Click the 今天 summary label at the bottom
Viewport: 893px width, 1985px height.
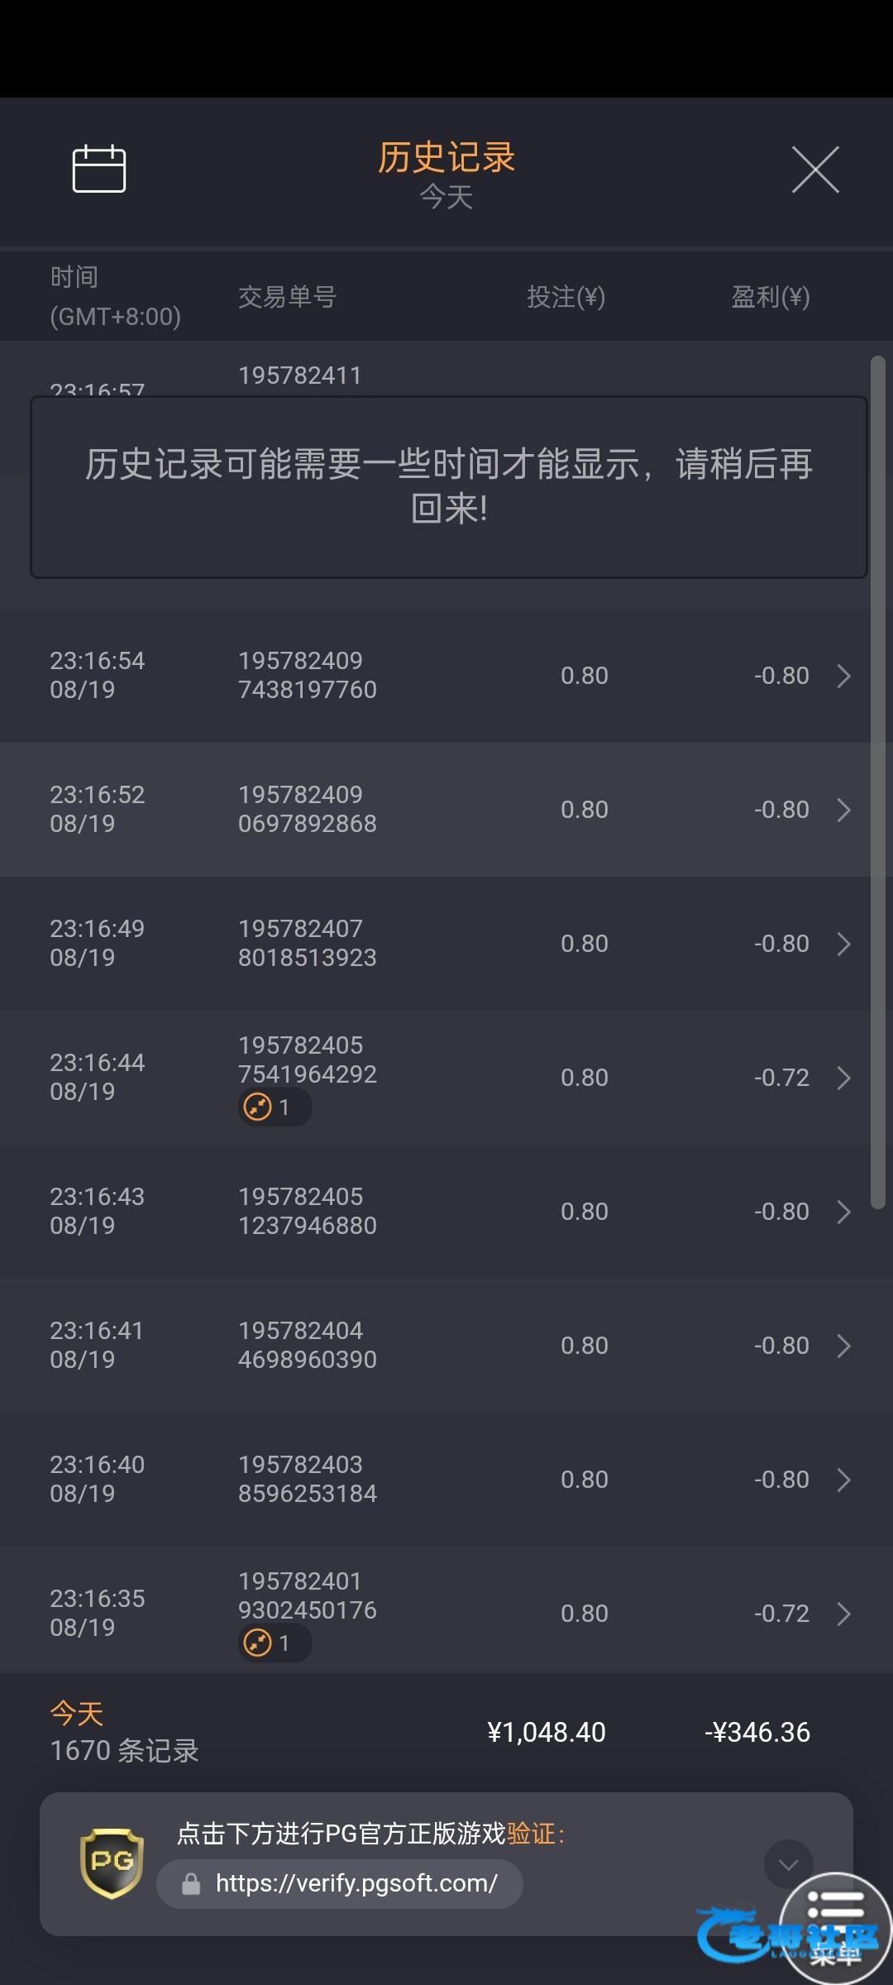click(x=77, y=1714)
